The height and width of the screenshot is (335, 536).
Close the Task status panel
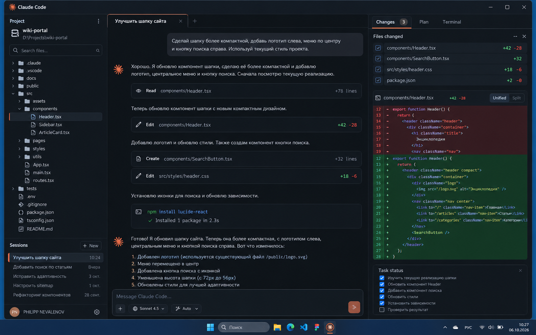(x=520, y=270)
